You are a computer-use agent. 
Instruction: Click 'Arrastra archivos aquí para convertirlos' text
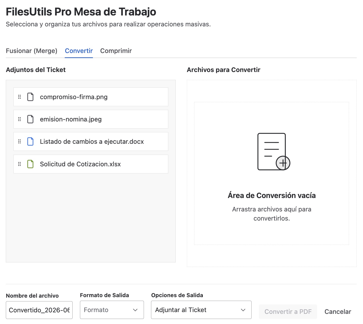point(272,214)
